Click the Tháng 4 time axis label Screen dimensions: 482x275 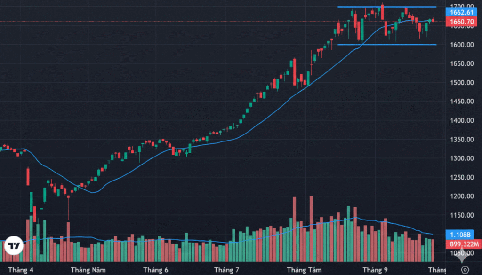[x=23, y=270]
